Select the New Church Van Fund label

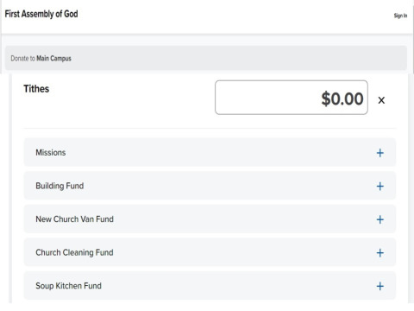click(74, 219)
